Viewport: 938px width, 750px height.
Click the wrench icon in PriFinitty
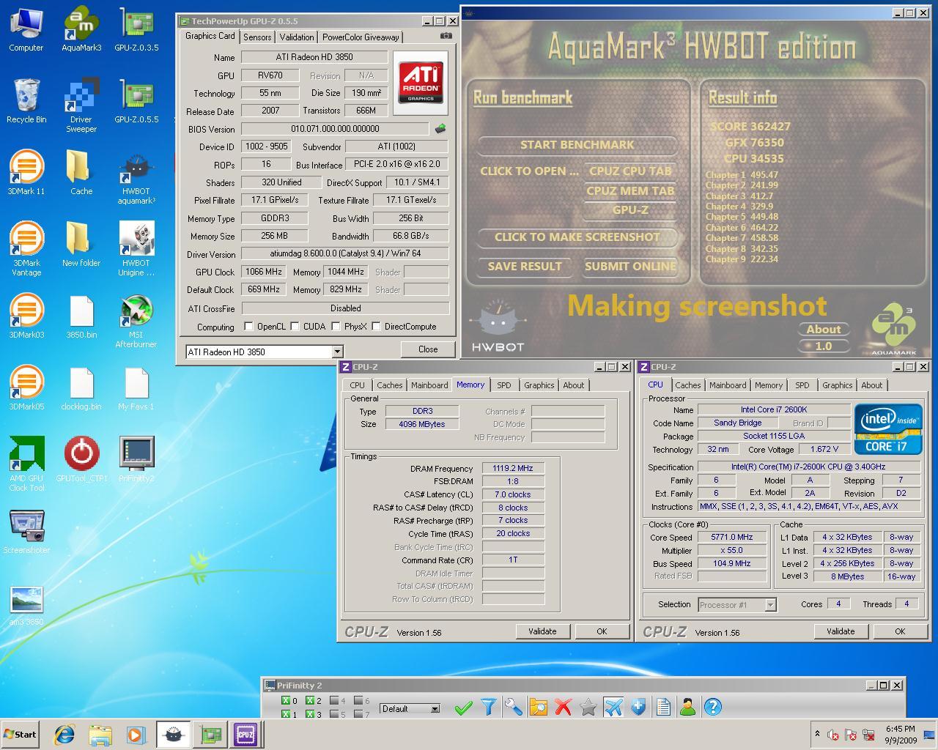(x=513, y=707)
